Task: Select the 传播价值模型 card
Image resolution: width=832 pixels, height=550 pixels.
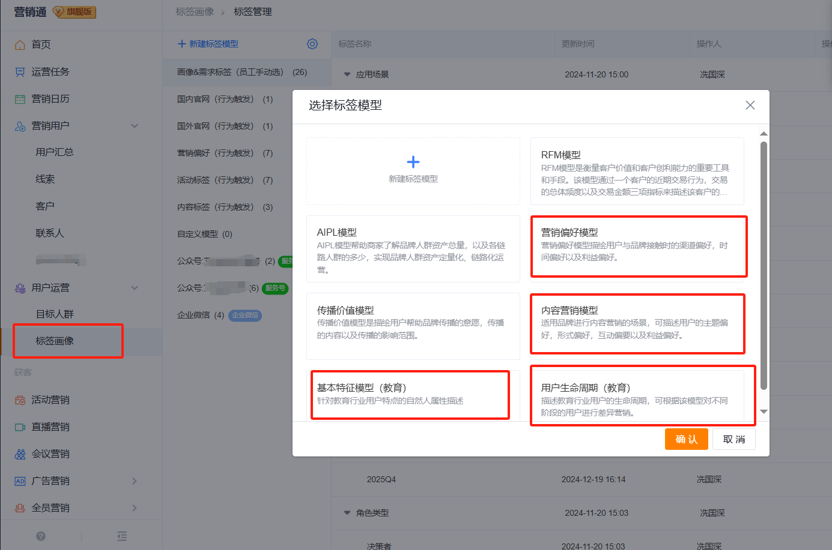Action: point(413,326)
